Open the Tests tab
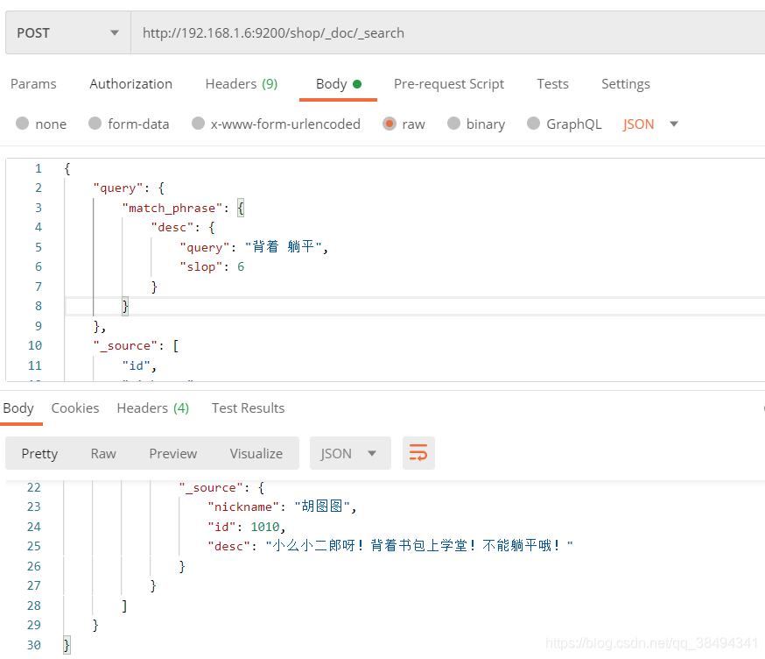Image resolution: width=765 pixels, height=659 pixels. 552,84
